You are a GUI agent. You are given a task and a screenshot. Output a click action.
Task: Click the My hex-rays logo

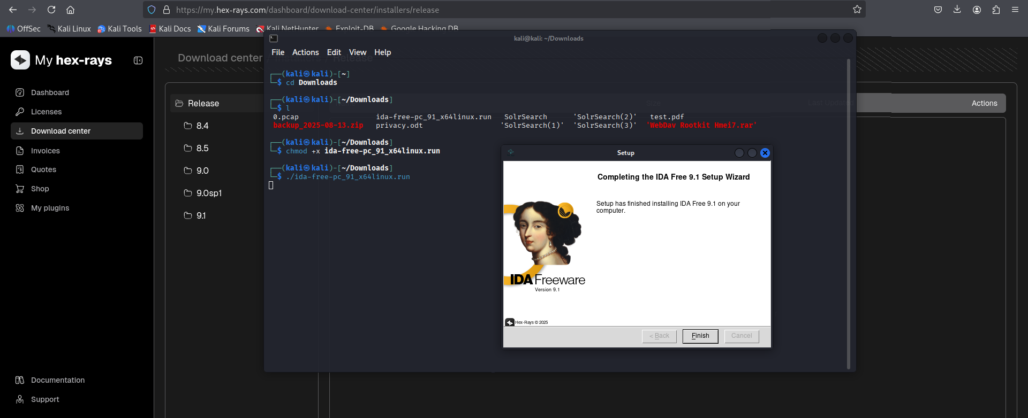tap(61, 60)
